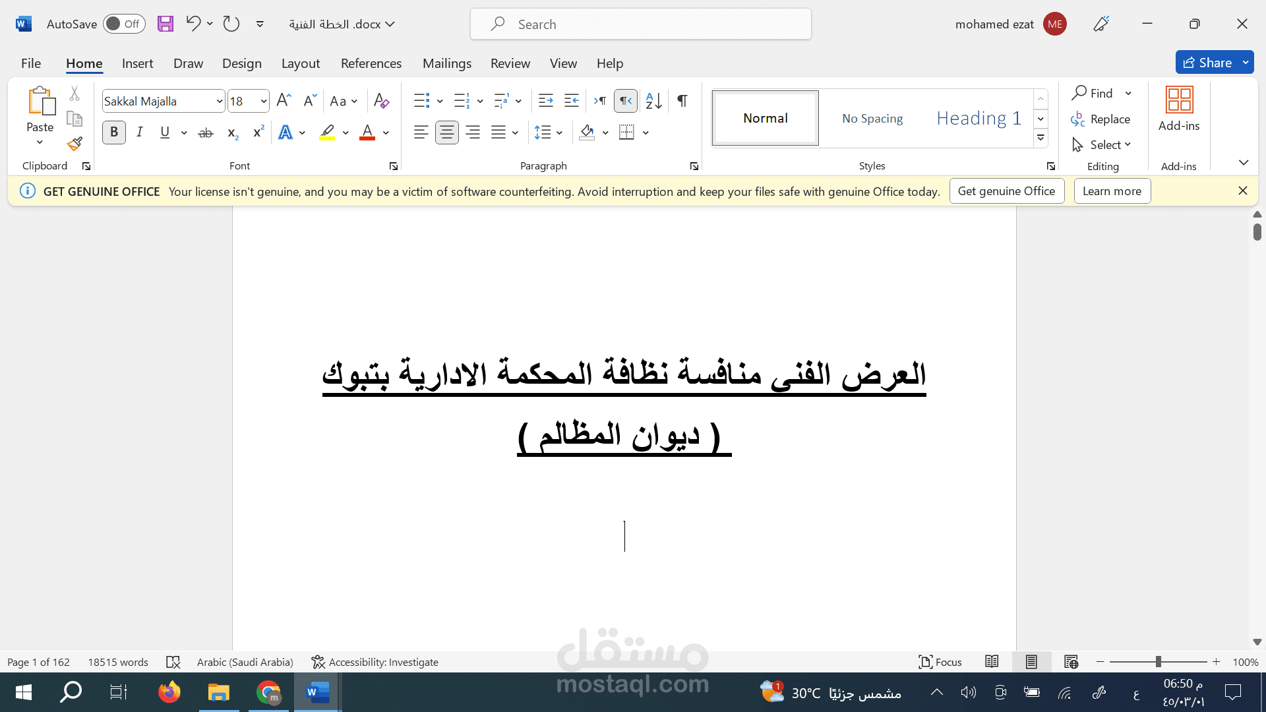1266x712 pixels.
Task: Apply strikethrough formatting
Action: click(x=205, y=133)
